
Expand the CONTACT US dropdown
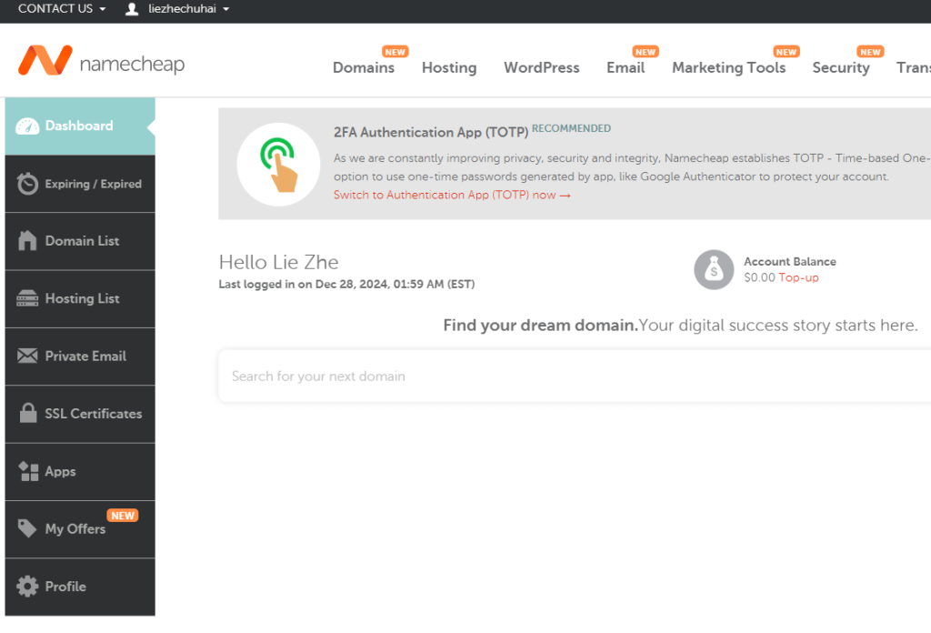tap(62, 9)
